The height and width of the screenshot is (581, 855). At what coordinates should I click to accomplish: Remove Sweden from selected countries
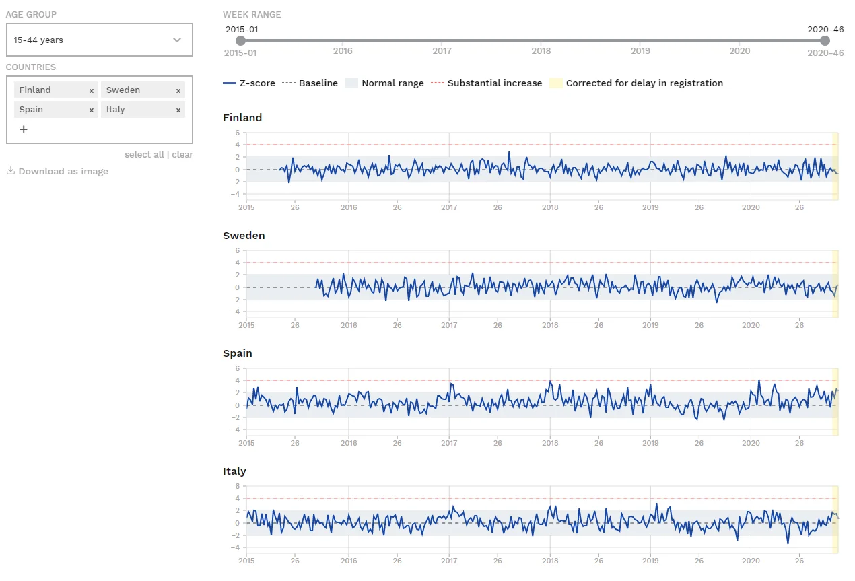[x=178, y=91]
